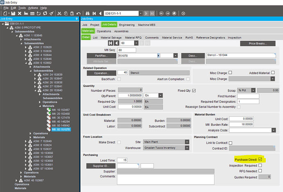Click the people/assemblies toolbar icon
283x192 pixels.
(x=26, y=14)
